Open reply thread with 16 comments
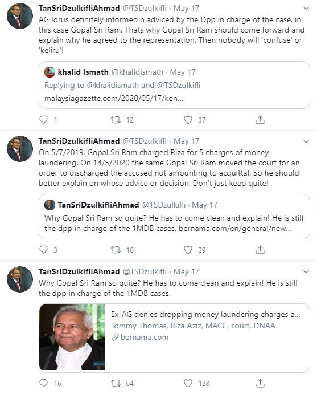 [x=44, y=383]
